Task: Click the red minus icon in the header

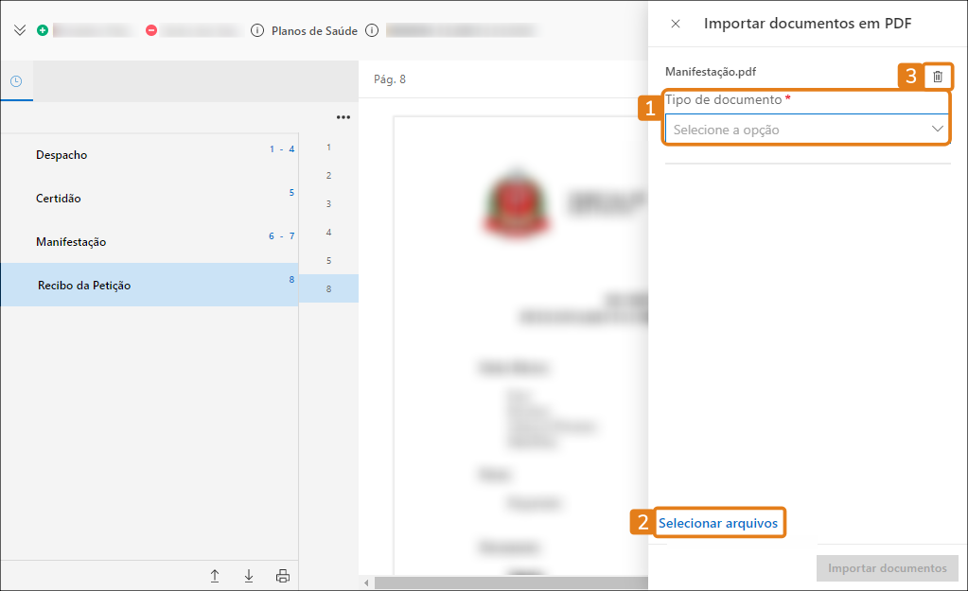Action: click(x=150, y=29)
